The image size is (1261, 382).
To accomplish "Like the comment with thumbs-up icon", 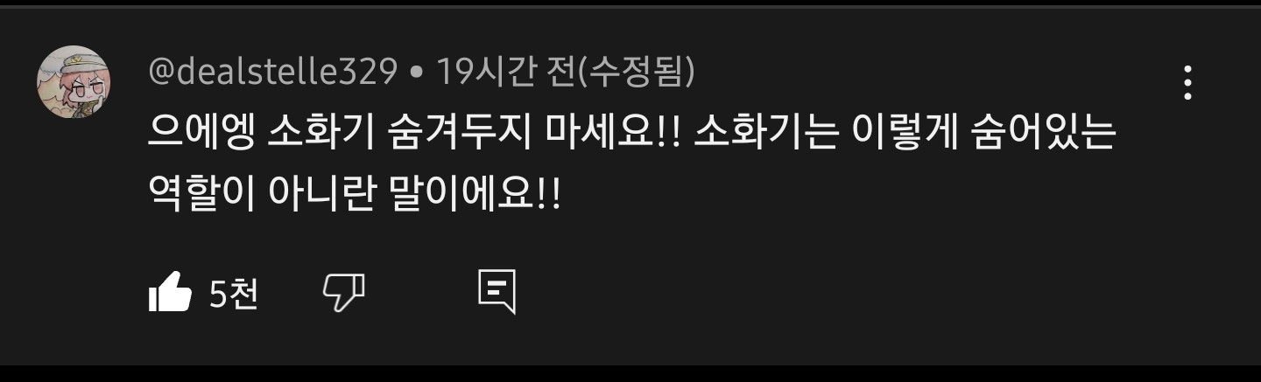I will coord(170,292).
